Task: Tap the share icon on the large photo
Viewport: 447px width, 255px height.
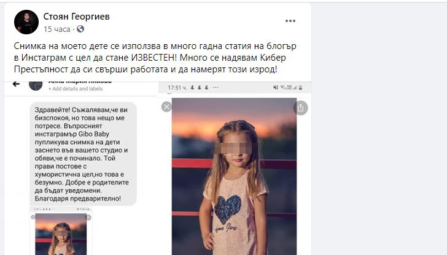Action: [x=300, y=108]
